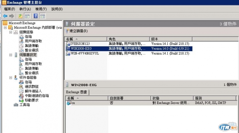Image resolution: width=239 pixels, height=133 pixels.
Task: Click the 建立篩選(R) button
Action: coord(76,31)
